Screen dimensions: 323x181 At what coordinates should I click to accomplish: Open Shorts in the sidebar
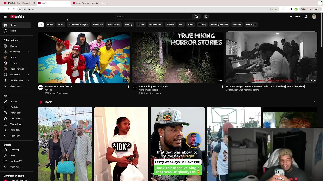tap(17, 31)
